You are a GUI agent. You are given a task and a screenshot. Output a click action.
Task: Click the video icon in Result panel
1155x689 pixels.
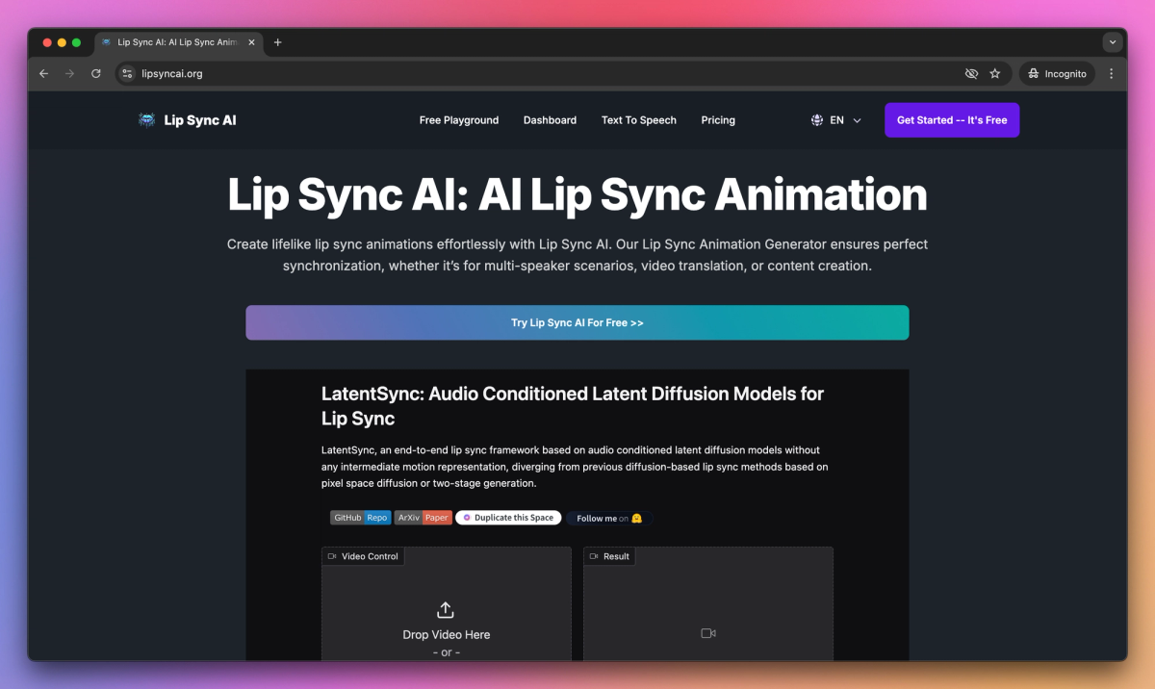(708, 633)
